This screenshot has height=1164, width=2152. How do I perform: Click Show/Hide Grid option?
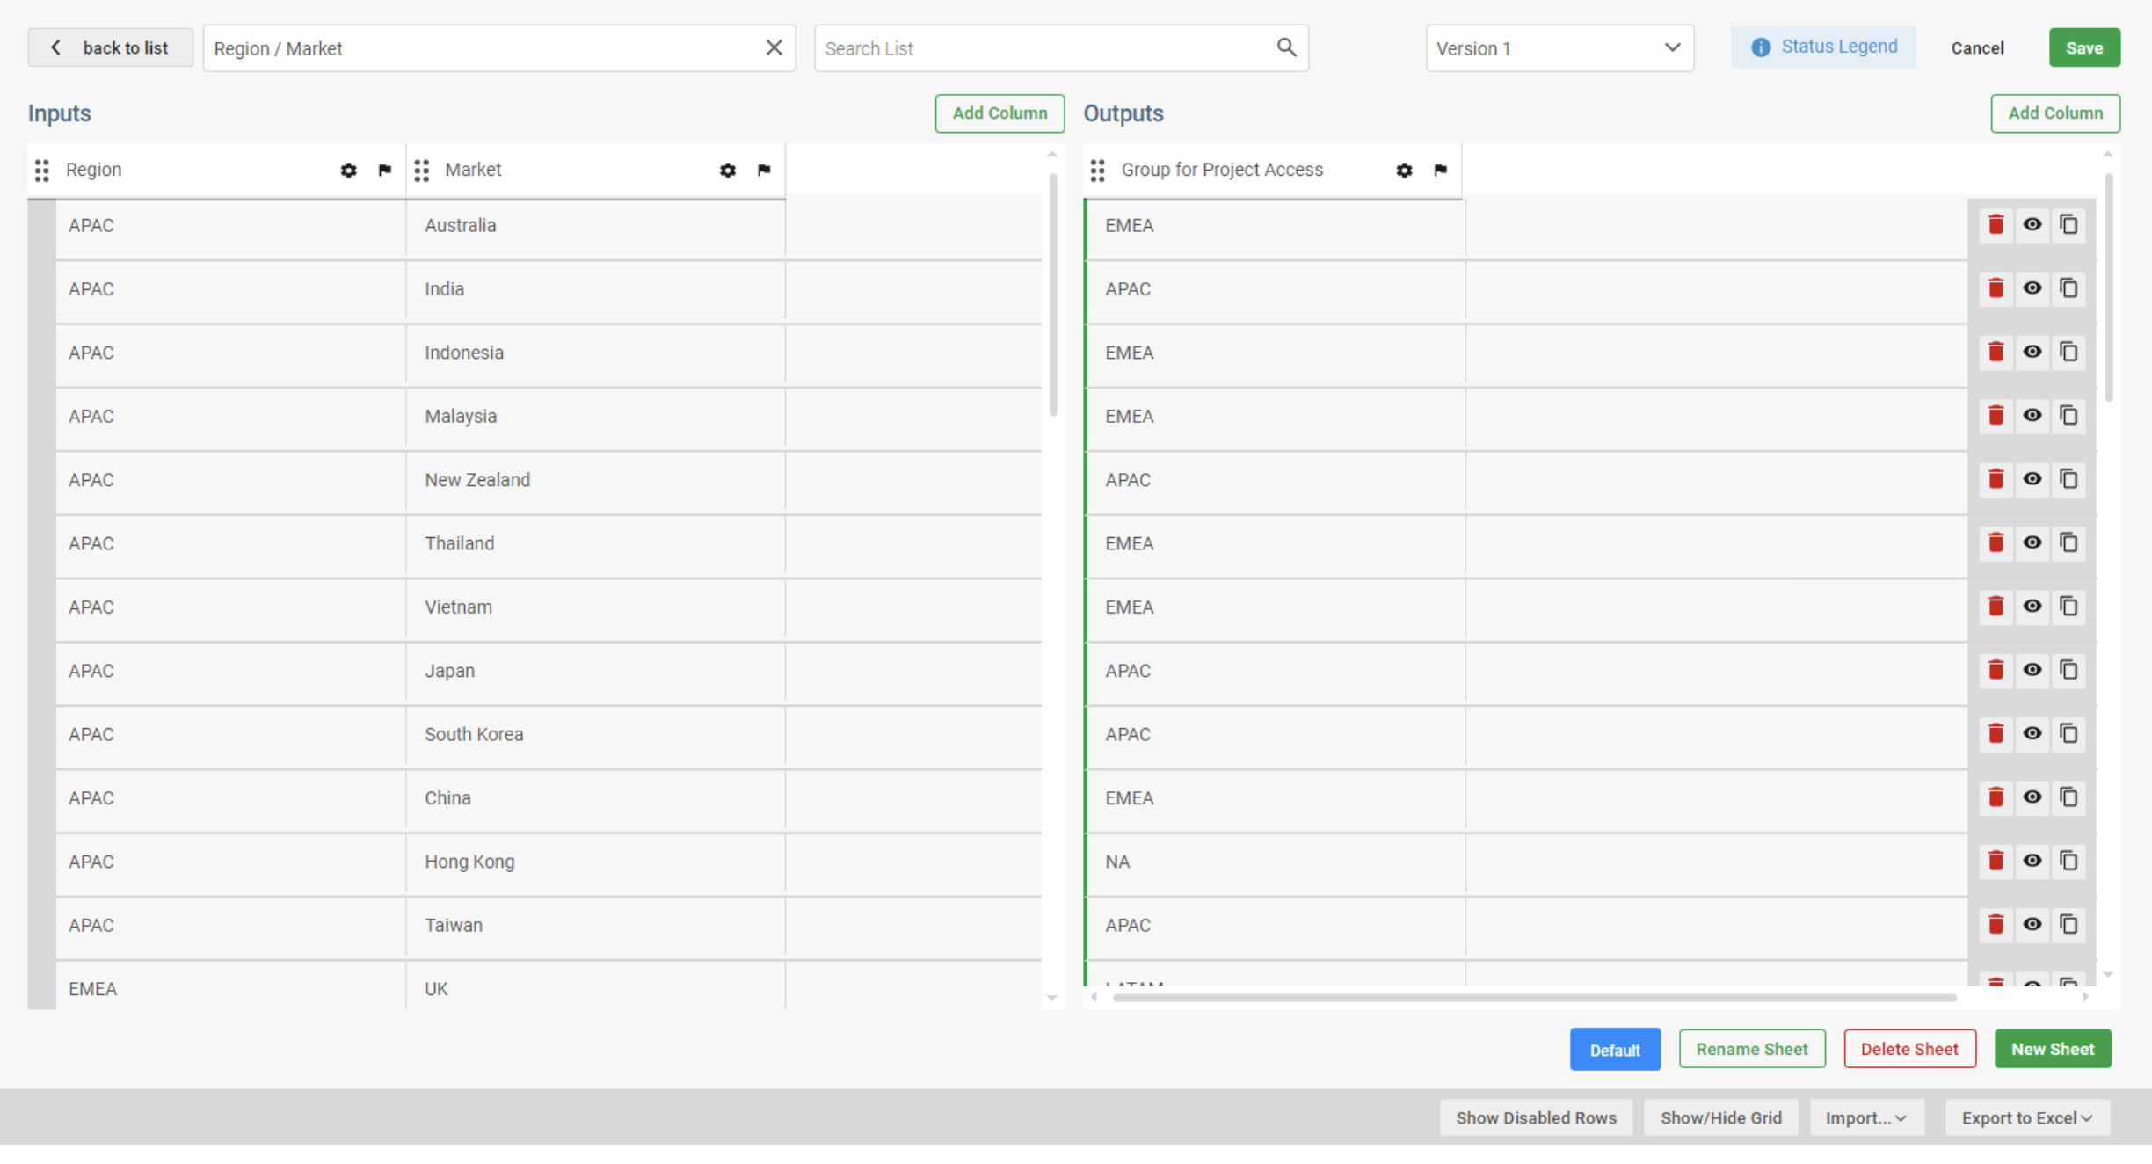click(x=1720, y=1117)
